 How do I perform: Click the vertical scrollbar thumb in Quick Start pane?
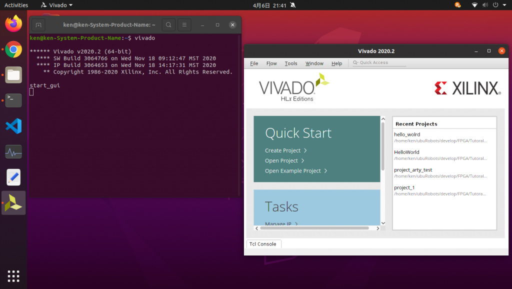(383, 146)
